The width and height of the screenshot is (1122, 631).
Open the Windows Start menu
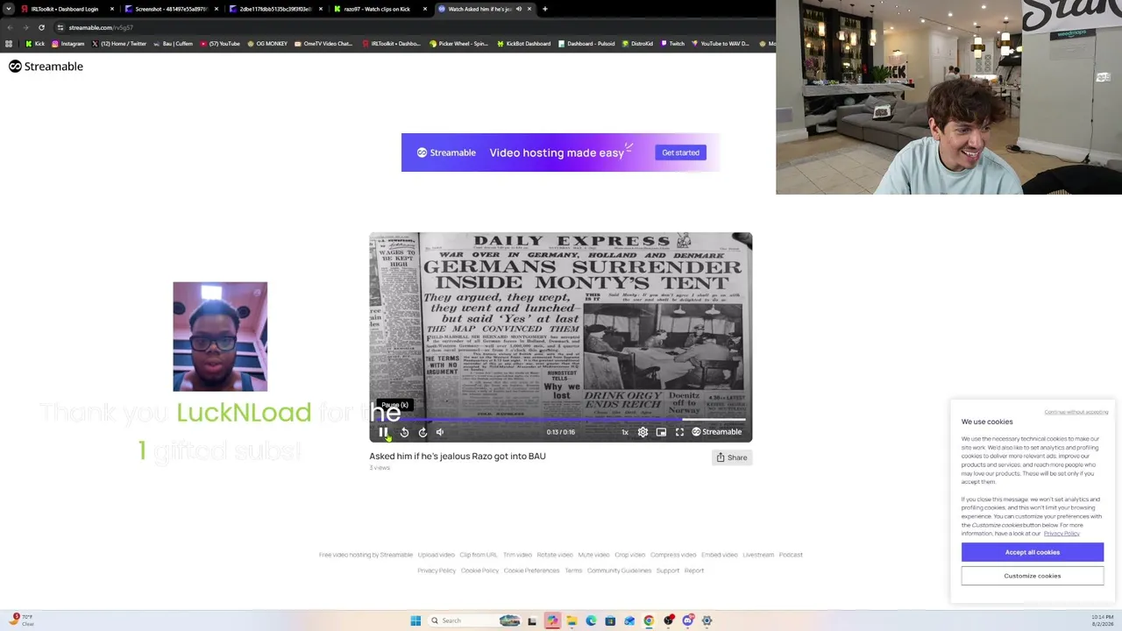[415, 620]
